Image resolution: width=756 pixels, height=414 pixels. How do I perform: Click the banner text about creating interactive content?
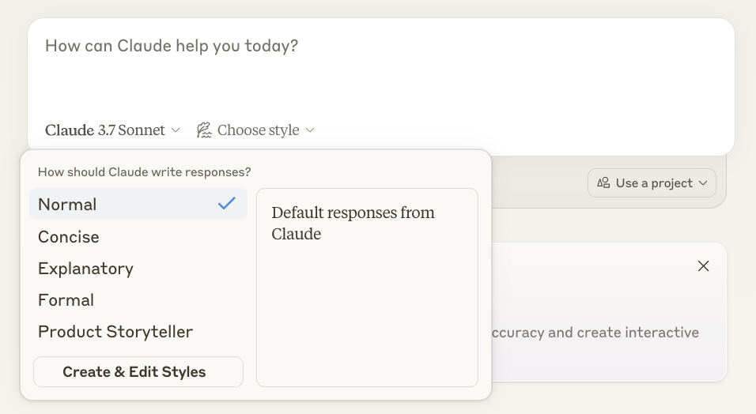click(593, 333)
